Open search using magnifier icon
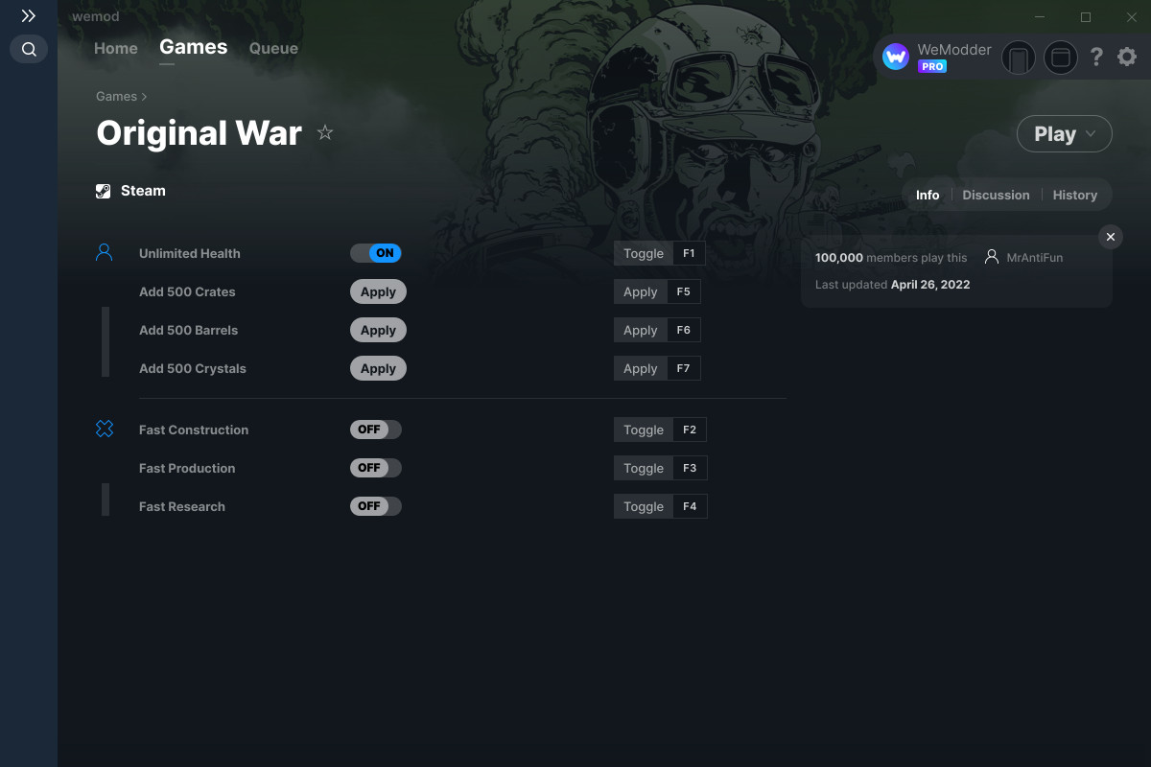1151x767 pixels. point(29,49)
